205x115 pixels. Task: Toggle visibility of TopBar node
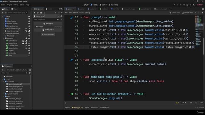29,50
